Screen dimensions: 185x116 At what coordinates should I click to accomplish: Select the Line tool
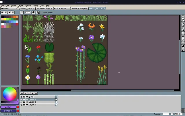[x=183, y=40]
